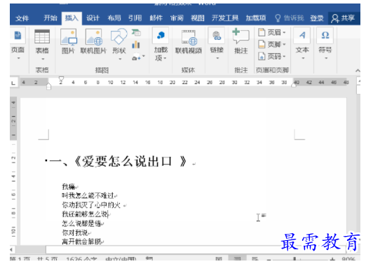Image resolution: width=366 pixels, height=264 pixels.
Task: Open the 符号 symbol icon
Action: pos(325,36)
